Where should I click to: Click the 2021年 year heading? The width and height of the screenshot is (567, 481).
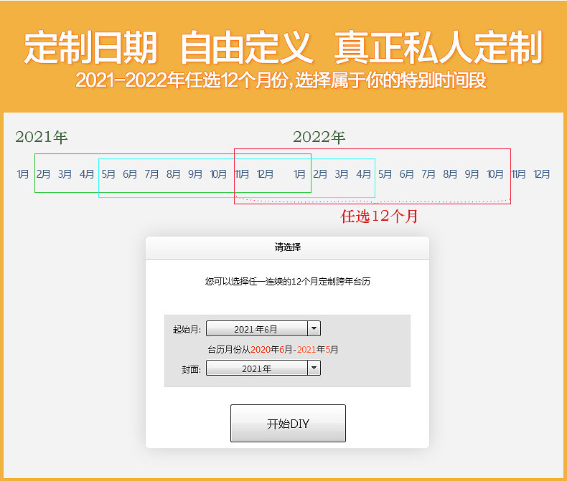41,137
